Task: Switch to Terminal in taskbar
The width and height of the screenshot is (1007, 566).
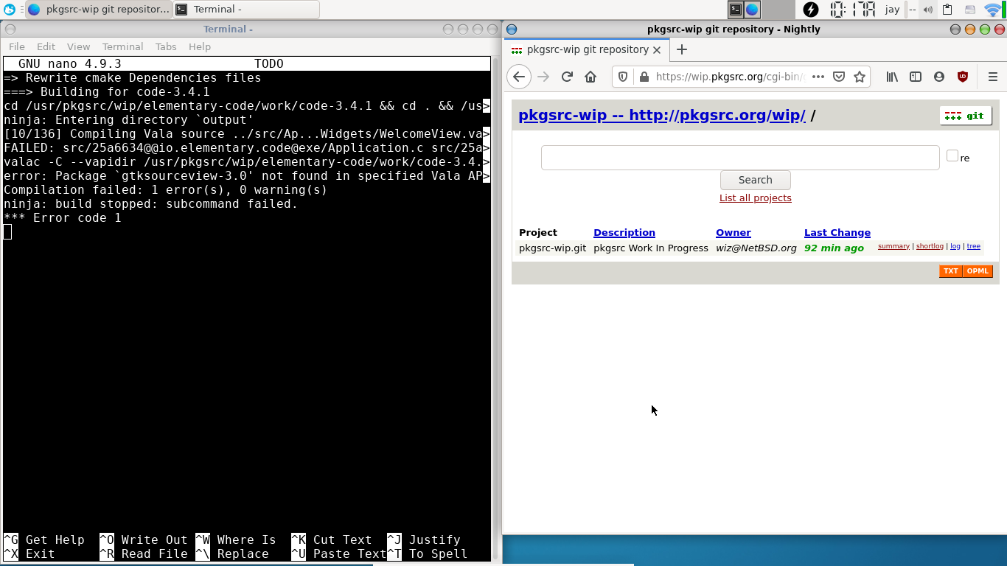Action: [246, 10]
